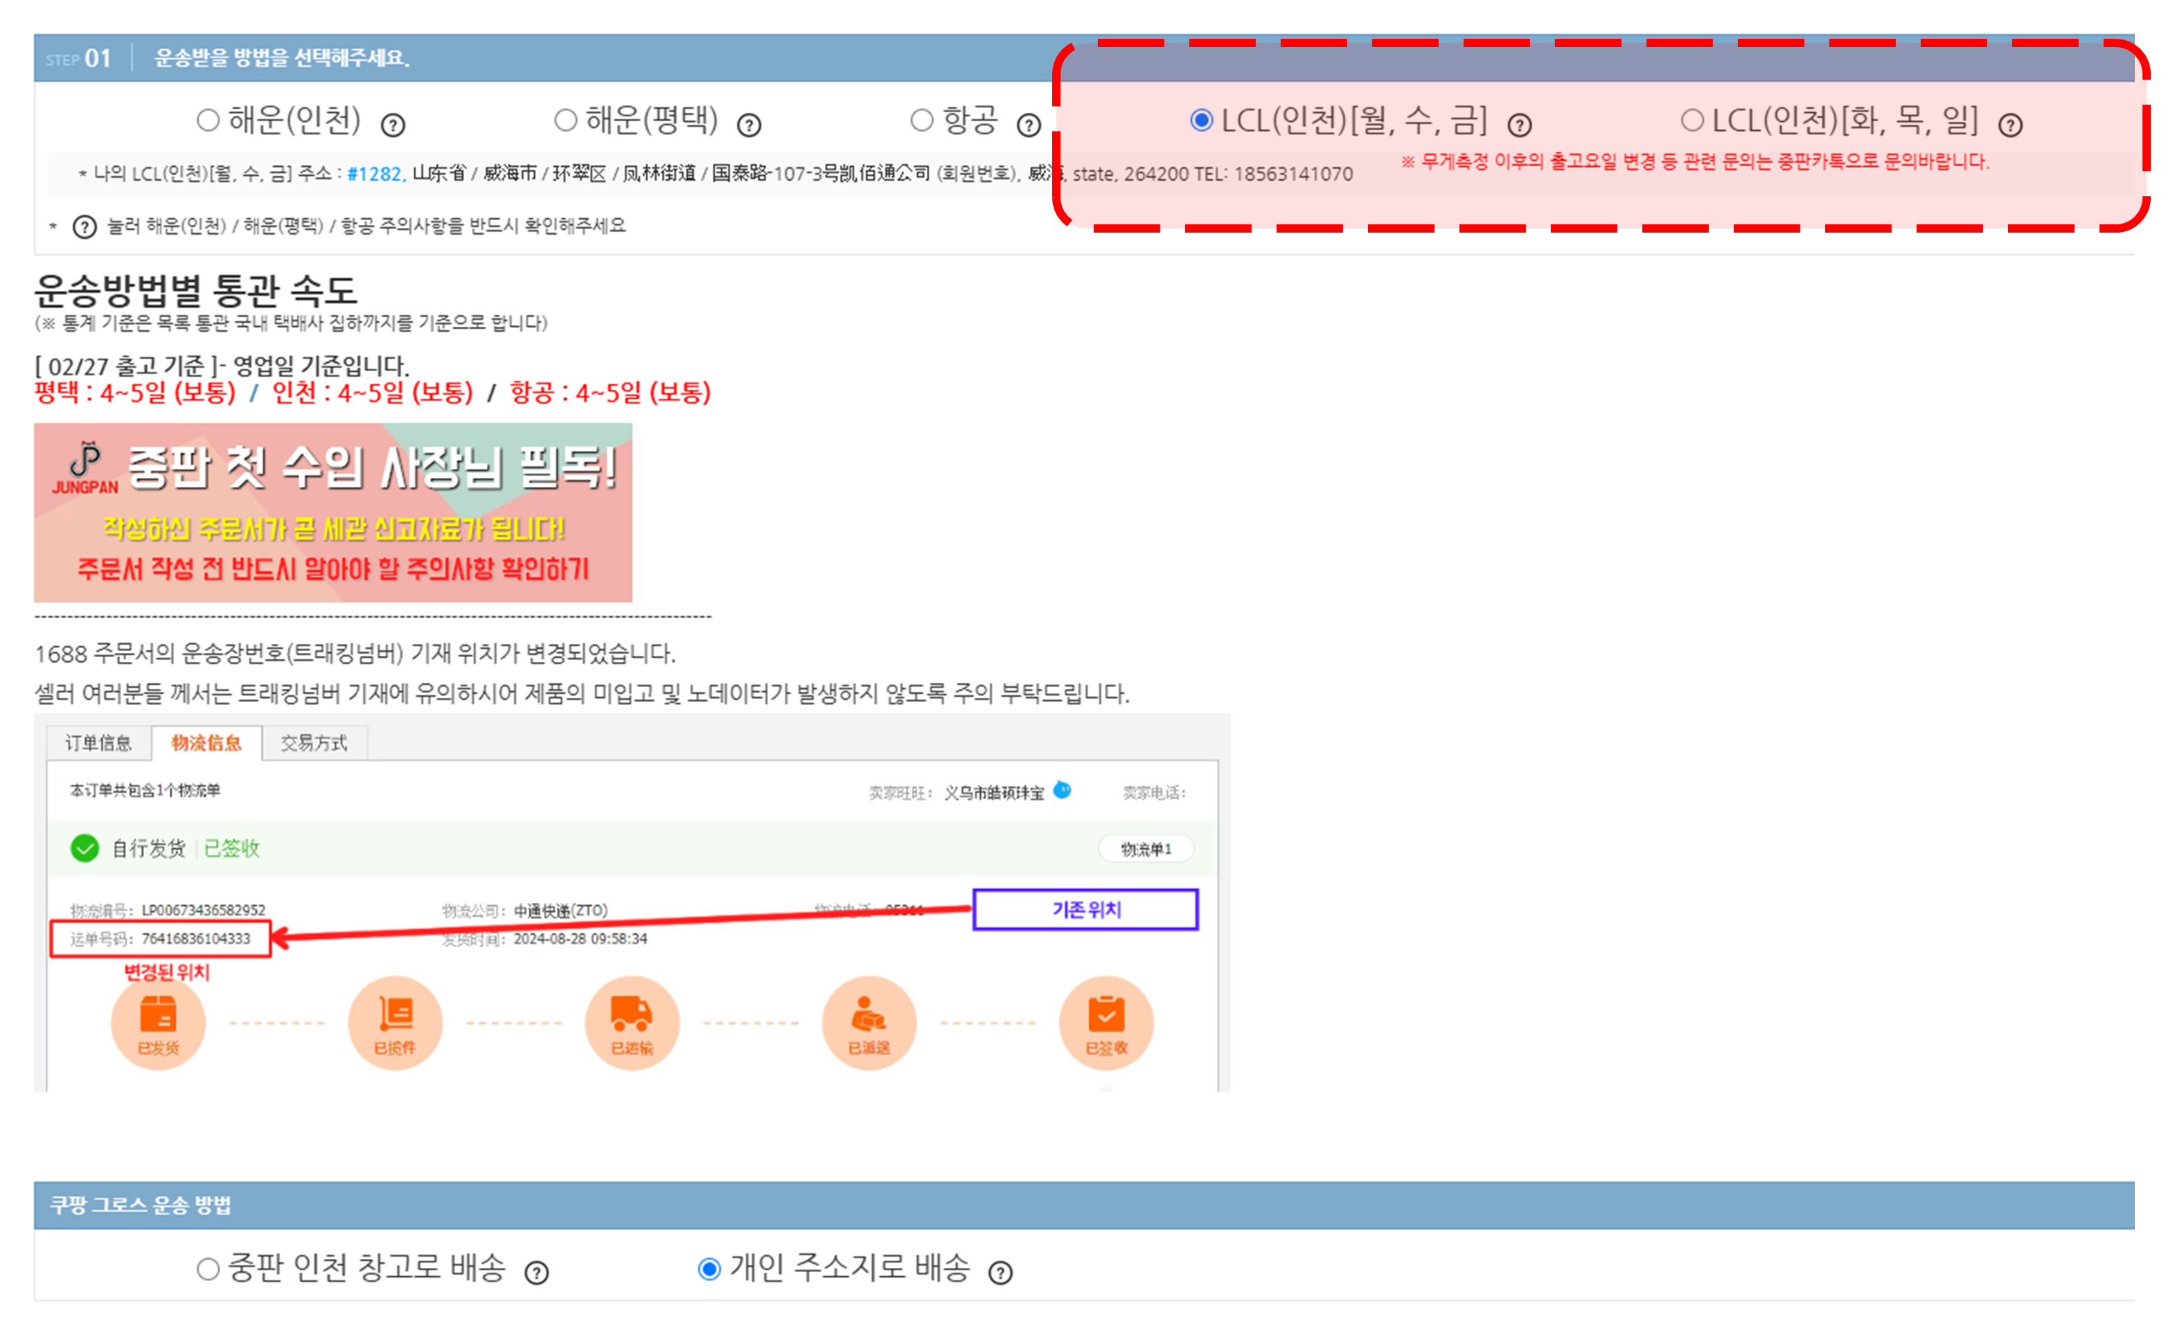Click the 中通快递(ZTO) carrier text
The image size is (2184, 1335).
(560, 910)
